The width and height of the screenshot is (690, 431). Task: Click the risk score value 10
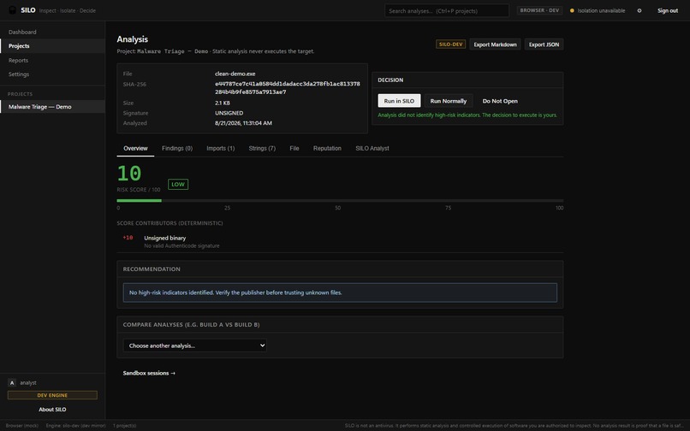coord(129,174)
